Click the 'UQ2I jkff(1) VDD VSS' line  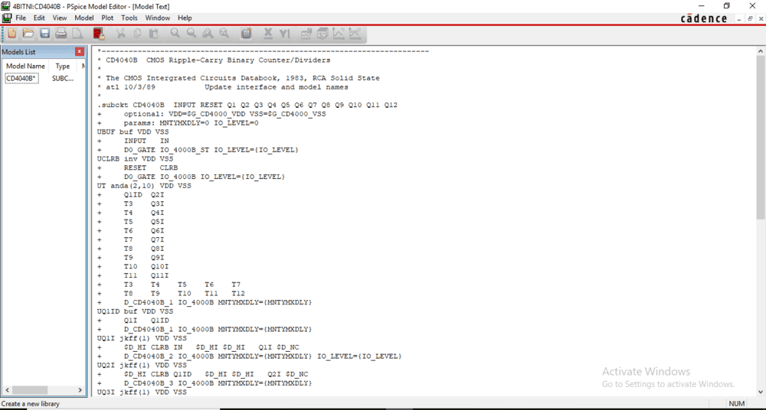(x=142, y=365)
